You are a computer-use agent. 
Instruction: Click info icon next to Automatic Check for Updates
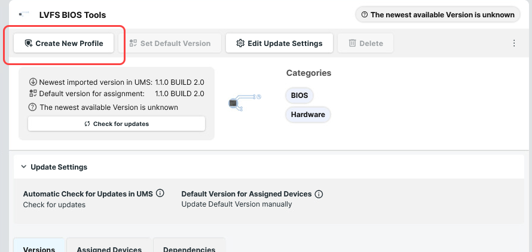point(160,193)
